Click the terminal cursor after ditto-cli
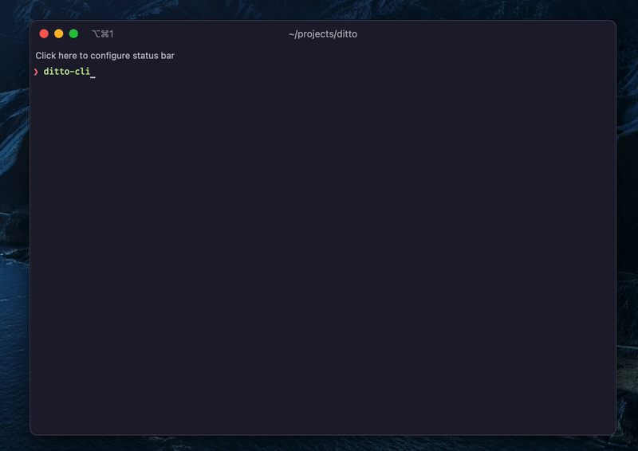 pos(93,76)
